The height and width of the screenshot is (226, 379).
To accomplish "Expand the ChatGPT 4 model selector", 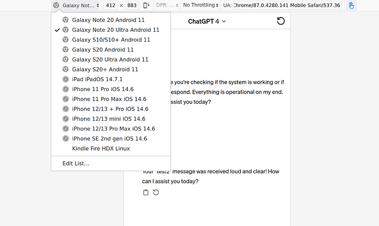I will point(207,21).
